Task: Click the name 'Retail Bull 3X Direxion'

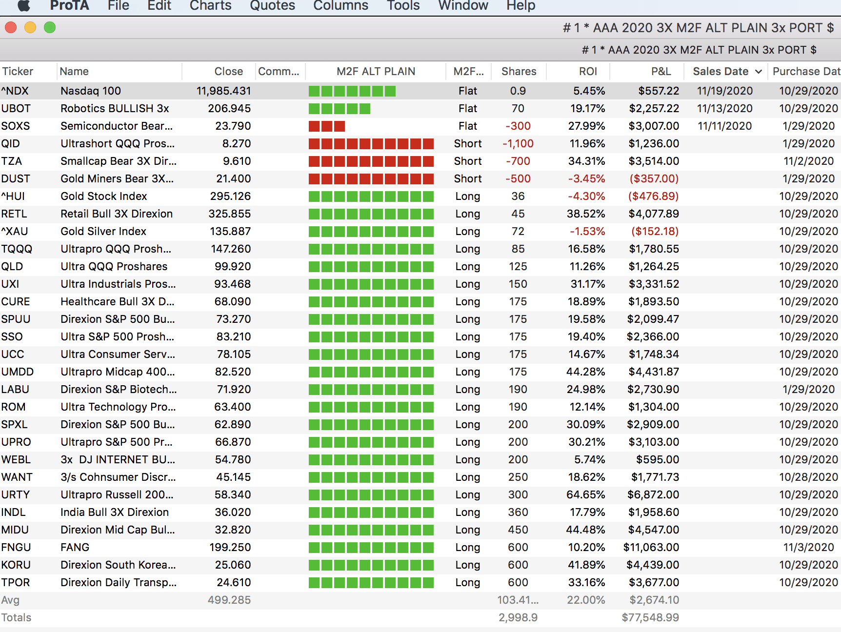Action: click(x=117, y=214)
